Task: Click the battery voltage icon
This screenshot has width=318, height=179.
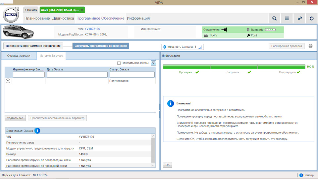Action: tap(206, 35)
